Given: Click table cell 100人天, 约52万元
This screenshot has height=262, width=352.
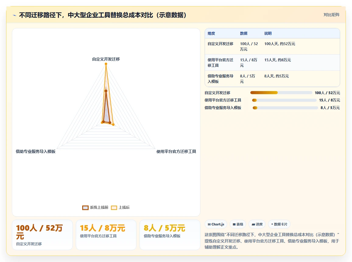Looking at the screenshot, I should tap(280, 44).
